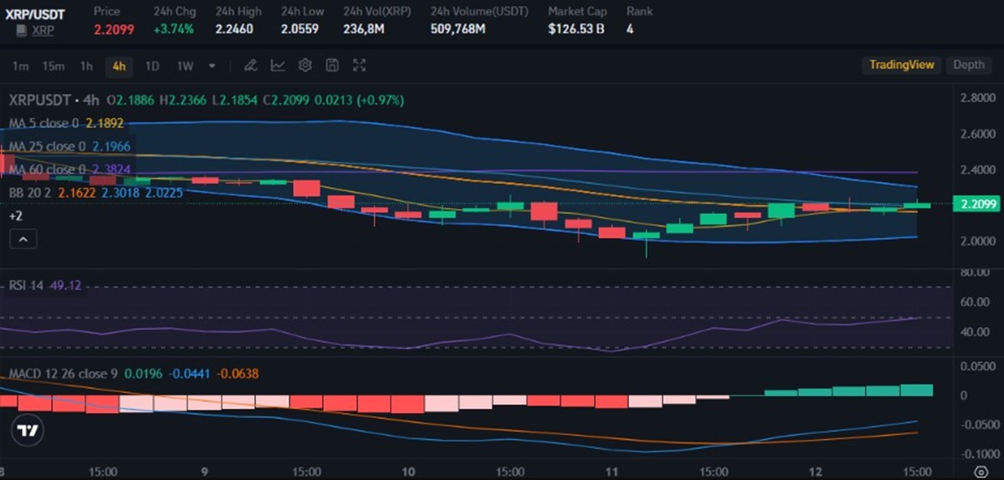Switch to the Depth chart tab
Screen dimensions: 1004x480
pos(969,65)
